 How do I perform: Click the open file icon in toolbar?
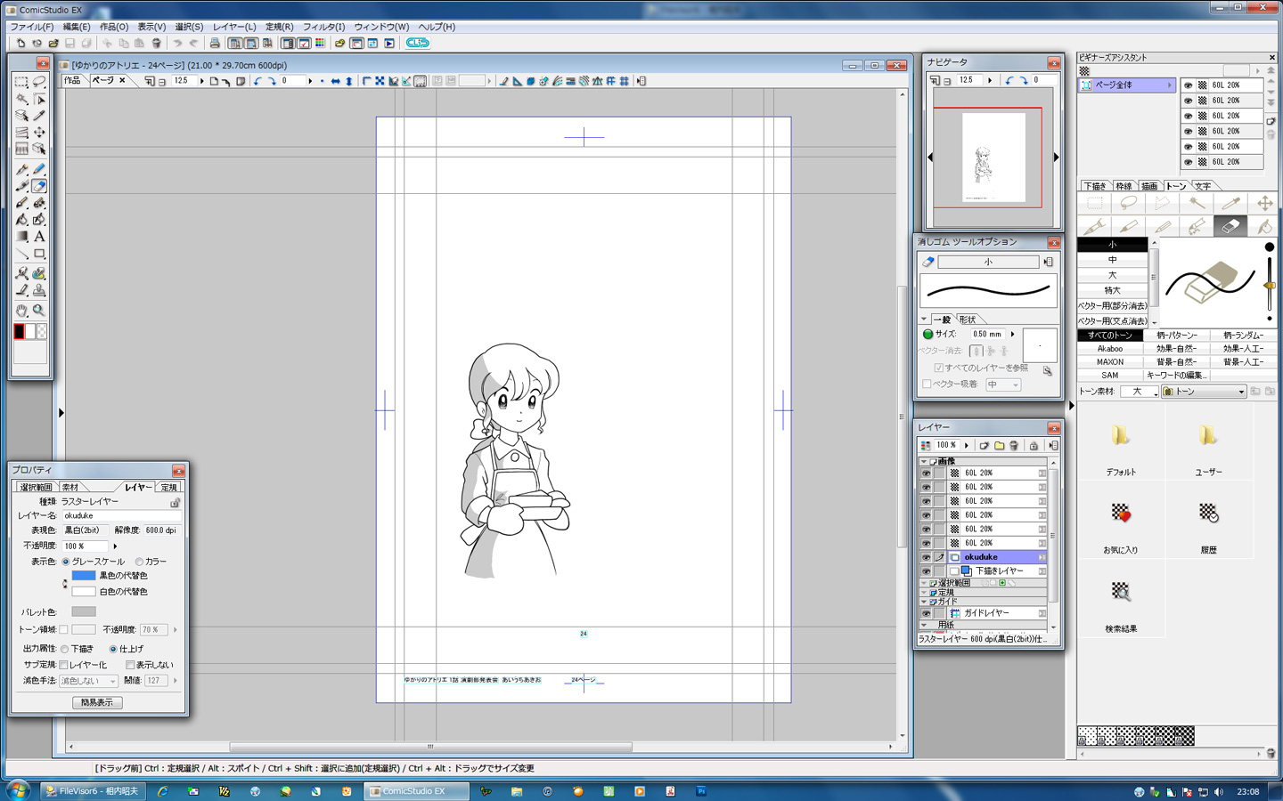click(53, 43)
